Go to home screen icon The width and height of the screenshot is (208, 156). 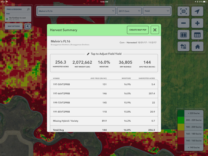click(x=197, y=47)
